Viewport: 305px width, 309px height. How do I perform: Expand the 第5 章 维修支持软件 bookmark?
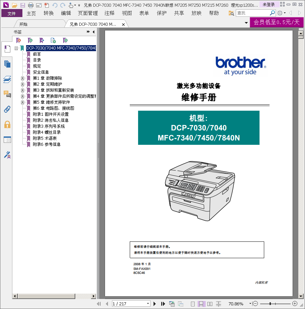pyautogui.click(x=22, y=102)
